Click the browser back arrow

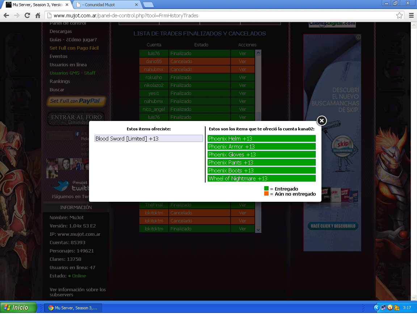pyautogui.click(x=6, y=15)
